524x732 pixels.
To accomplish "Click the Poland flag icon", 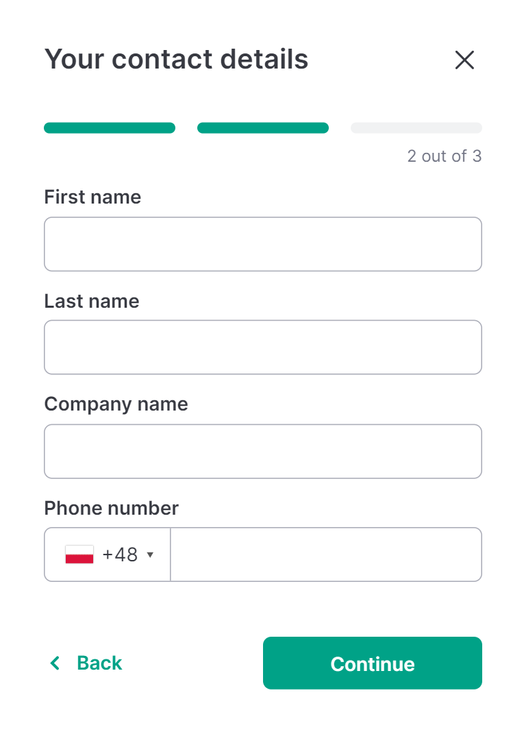I will [79, 554].
